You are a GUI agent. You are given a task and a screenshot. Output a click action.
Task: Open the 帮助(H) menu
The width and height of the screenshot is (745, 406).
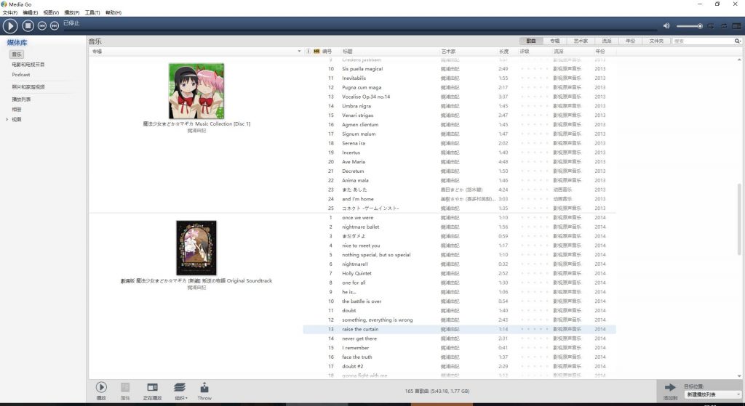tap(113, 13)
